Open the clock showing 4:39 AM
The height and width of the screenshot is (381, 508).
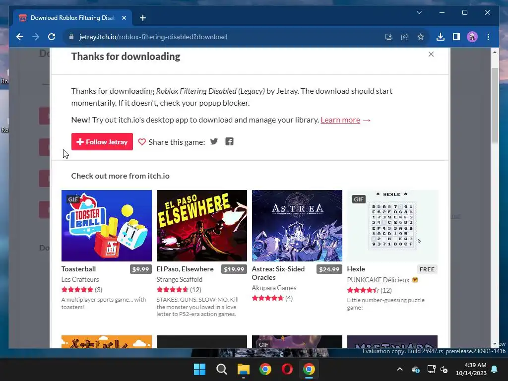pyautogui.click(x=471, y=369)
